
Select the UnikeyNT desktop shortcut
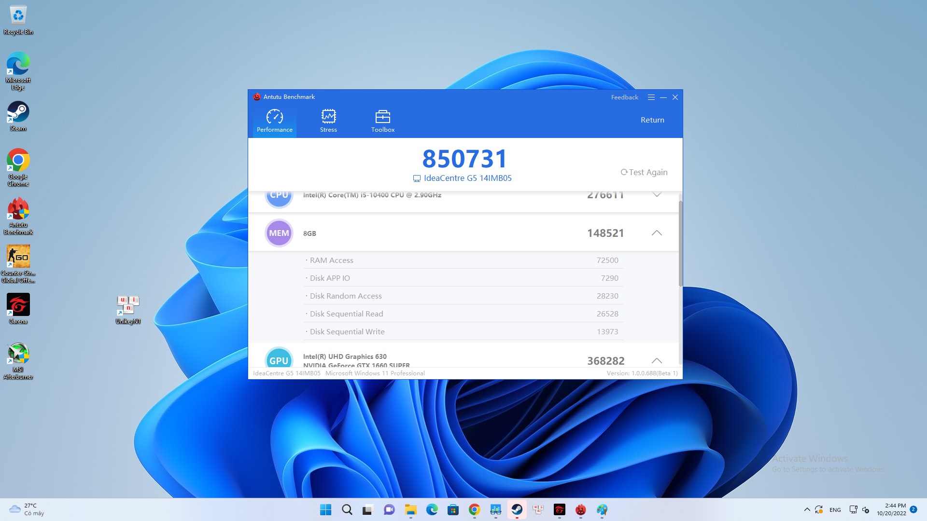(128, 310)
